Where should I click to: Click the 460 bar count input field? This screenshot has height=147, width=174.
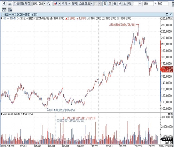click(x=148, y=4)
